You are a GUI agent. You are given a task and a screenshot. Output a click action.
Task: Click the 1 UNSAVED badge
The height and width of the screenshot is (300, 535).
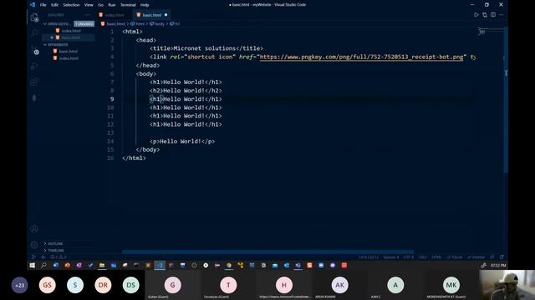[84, 24]
